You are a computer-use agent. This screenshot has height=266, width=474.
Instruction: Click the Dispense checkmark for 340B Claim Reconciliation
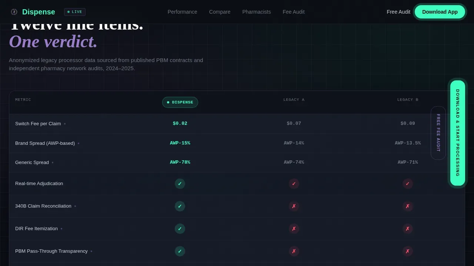tap(180, 206)
